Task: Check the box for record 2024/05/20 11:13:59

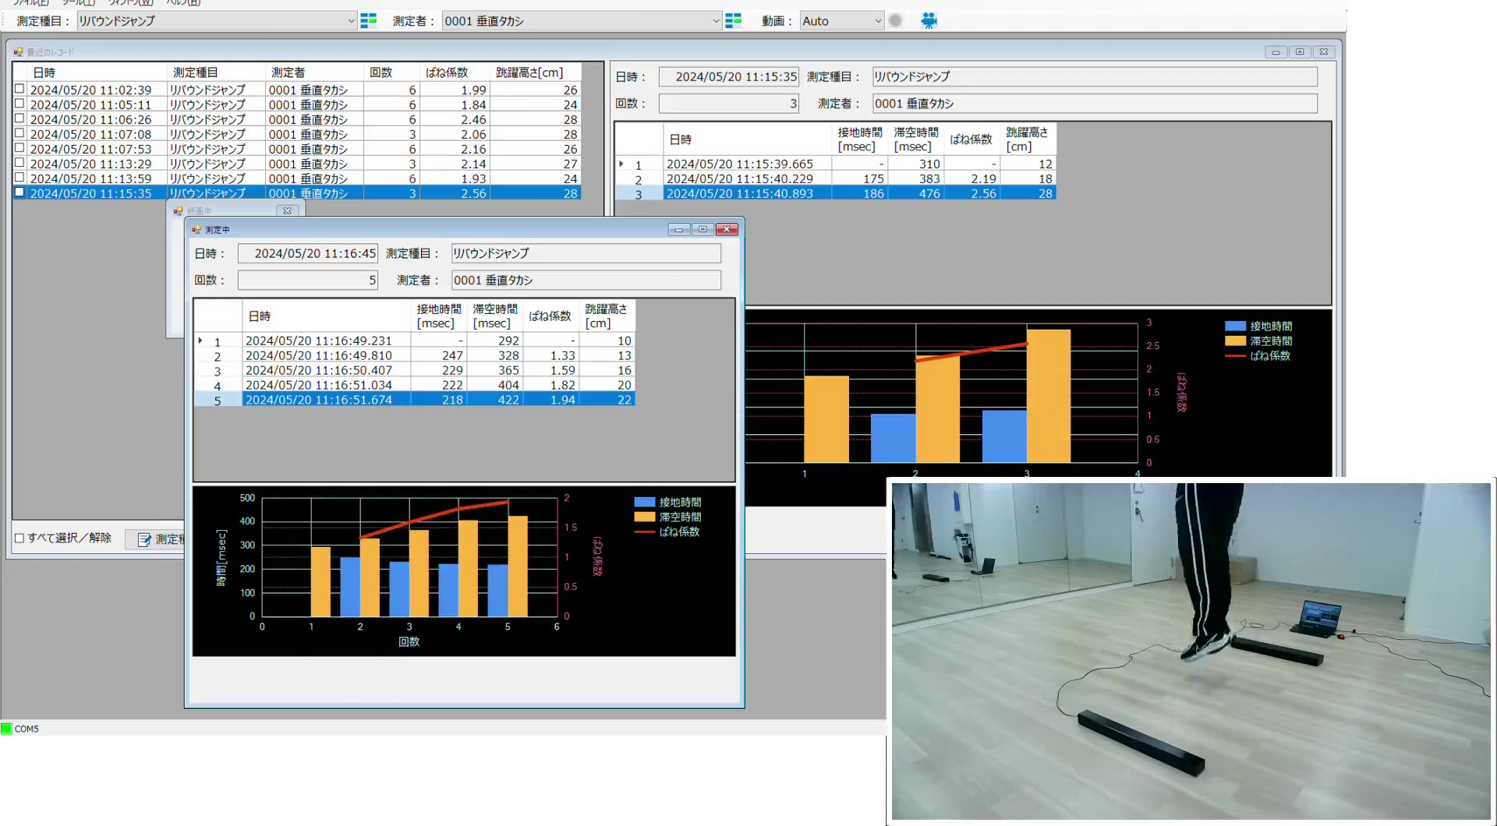Action: click(20, 178)
